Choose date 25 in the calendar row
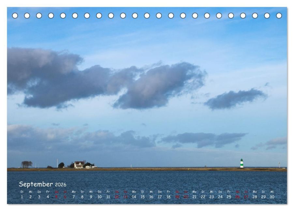 [x=229, y=197]
